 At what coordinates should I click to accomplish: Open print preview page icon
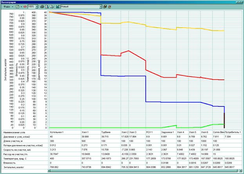pos(47,7)
